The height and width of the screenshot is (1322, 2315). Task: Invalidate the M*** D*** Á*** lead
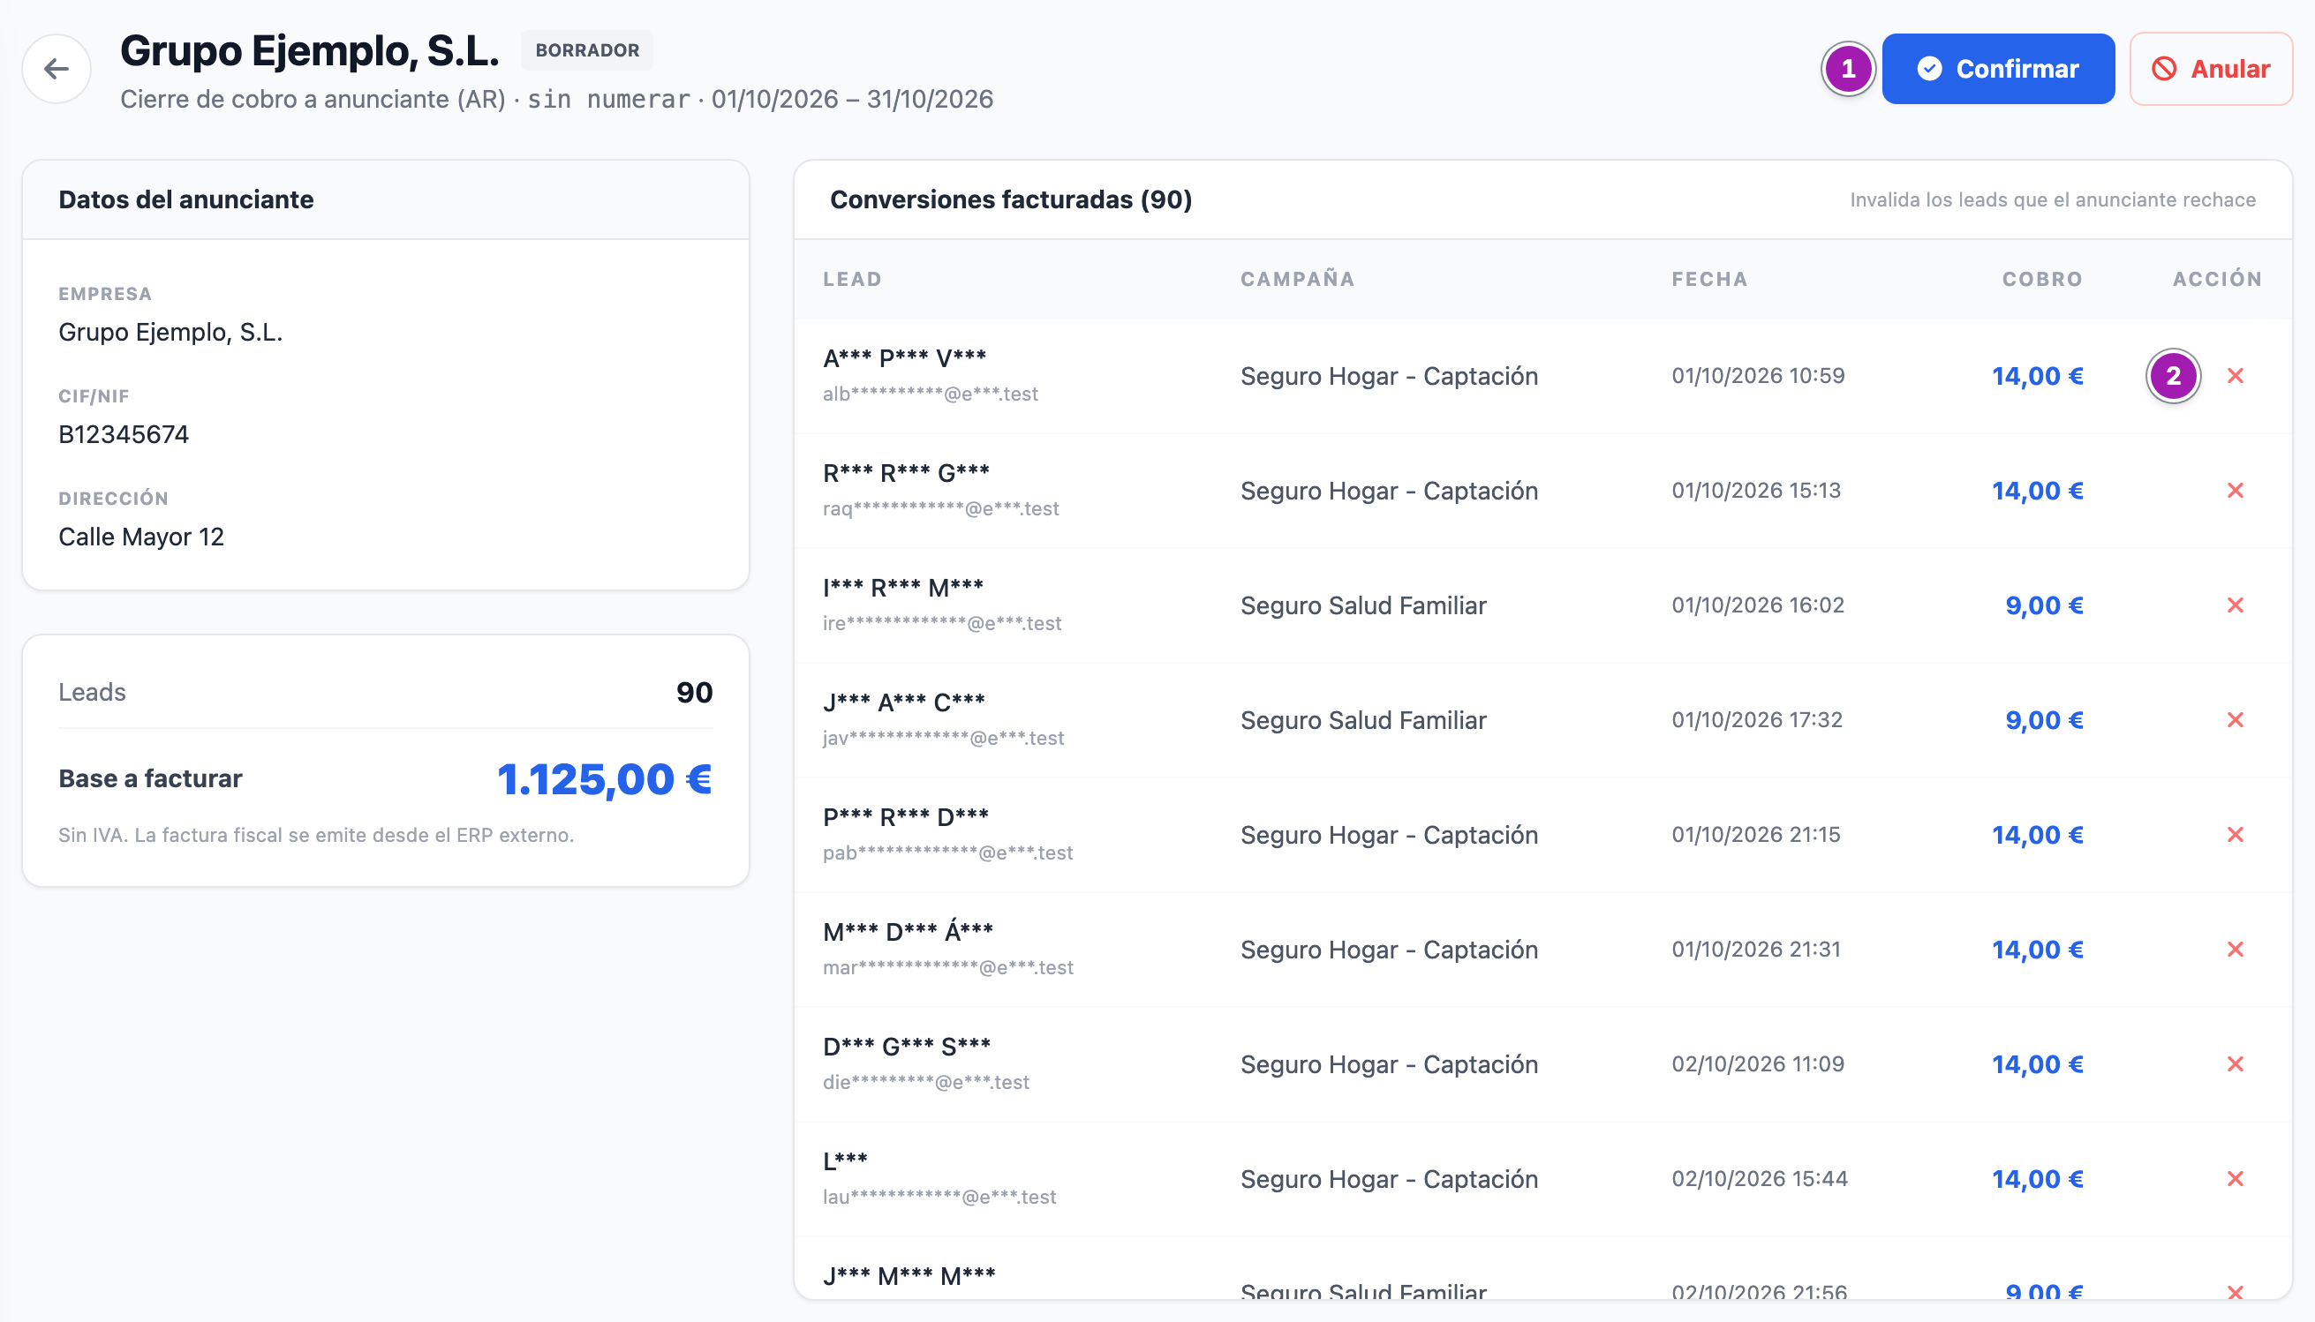coord(2235,950)
